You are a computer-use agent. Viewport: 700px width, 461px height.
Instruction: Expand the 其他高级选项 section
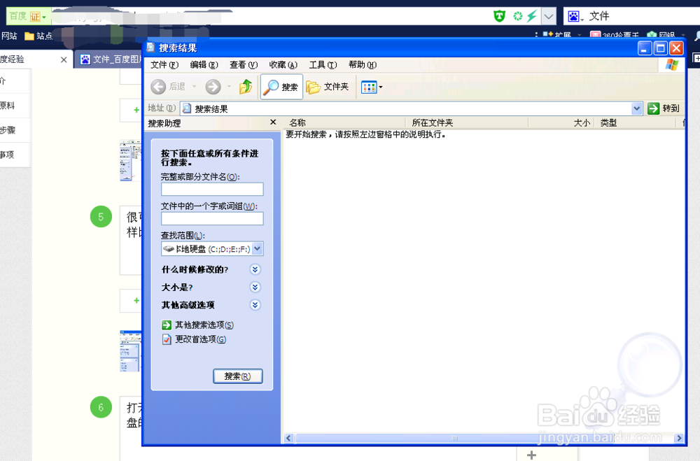pos(255,305)
